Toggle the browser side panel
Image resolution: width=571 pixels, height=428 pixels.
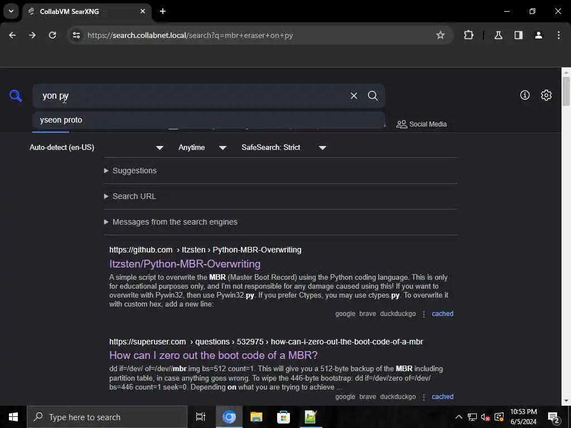(x=519, y=35)
